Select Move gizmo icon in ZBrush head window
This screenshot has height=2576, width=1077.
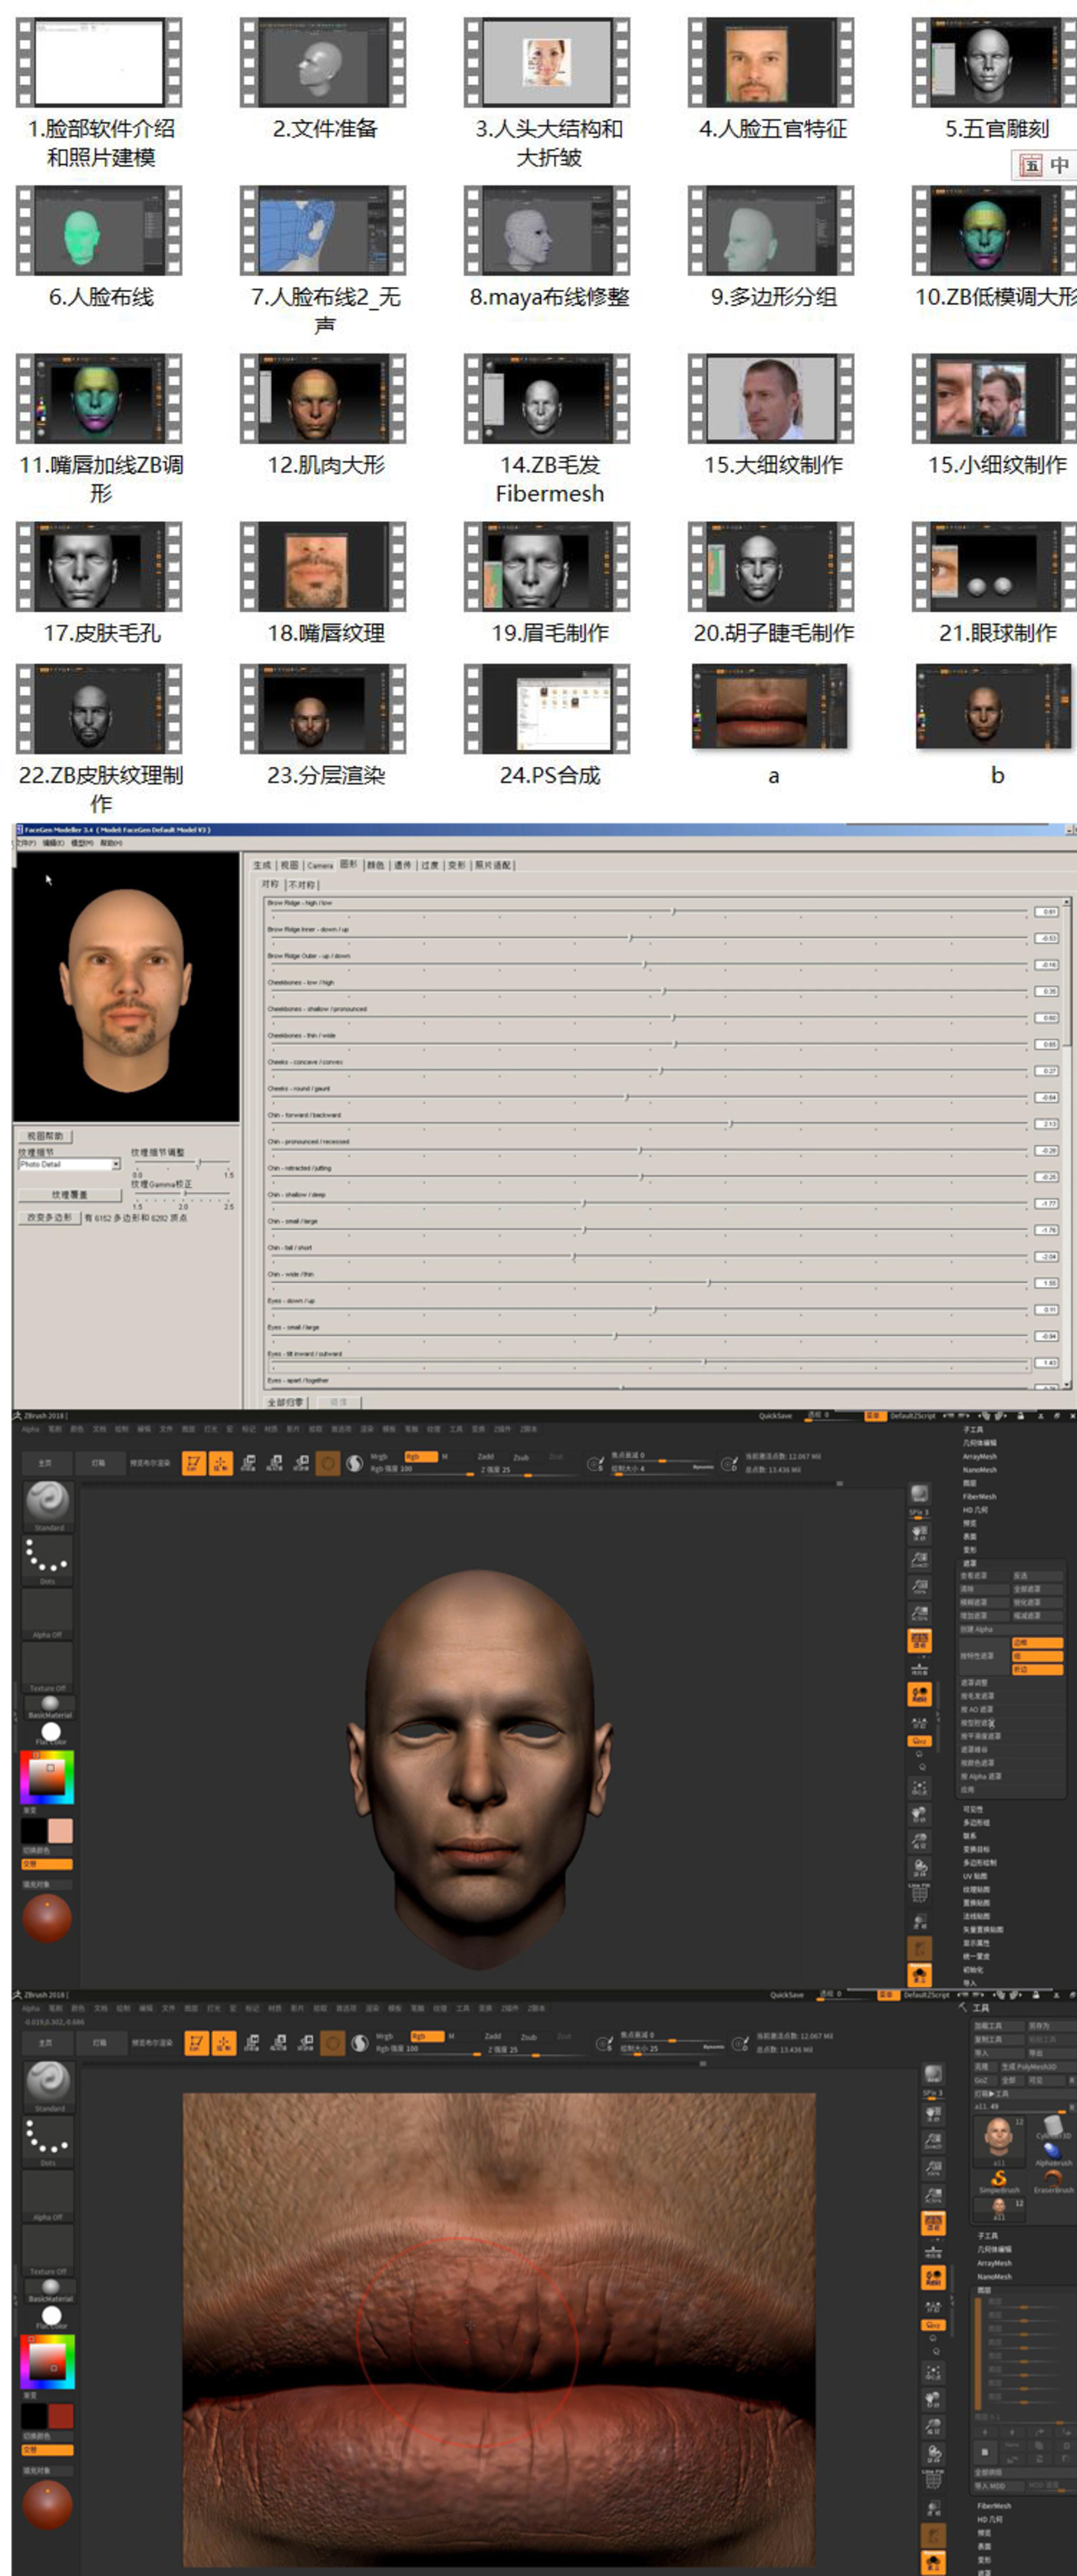pyautogui.click(x=247, y=1464)
